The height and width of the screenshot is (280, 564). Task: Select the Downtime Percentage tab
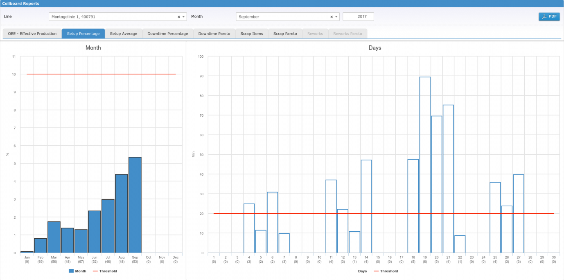[168, 34]
